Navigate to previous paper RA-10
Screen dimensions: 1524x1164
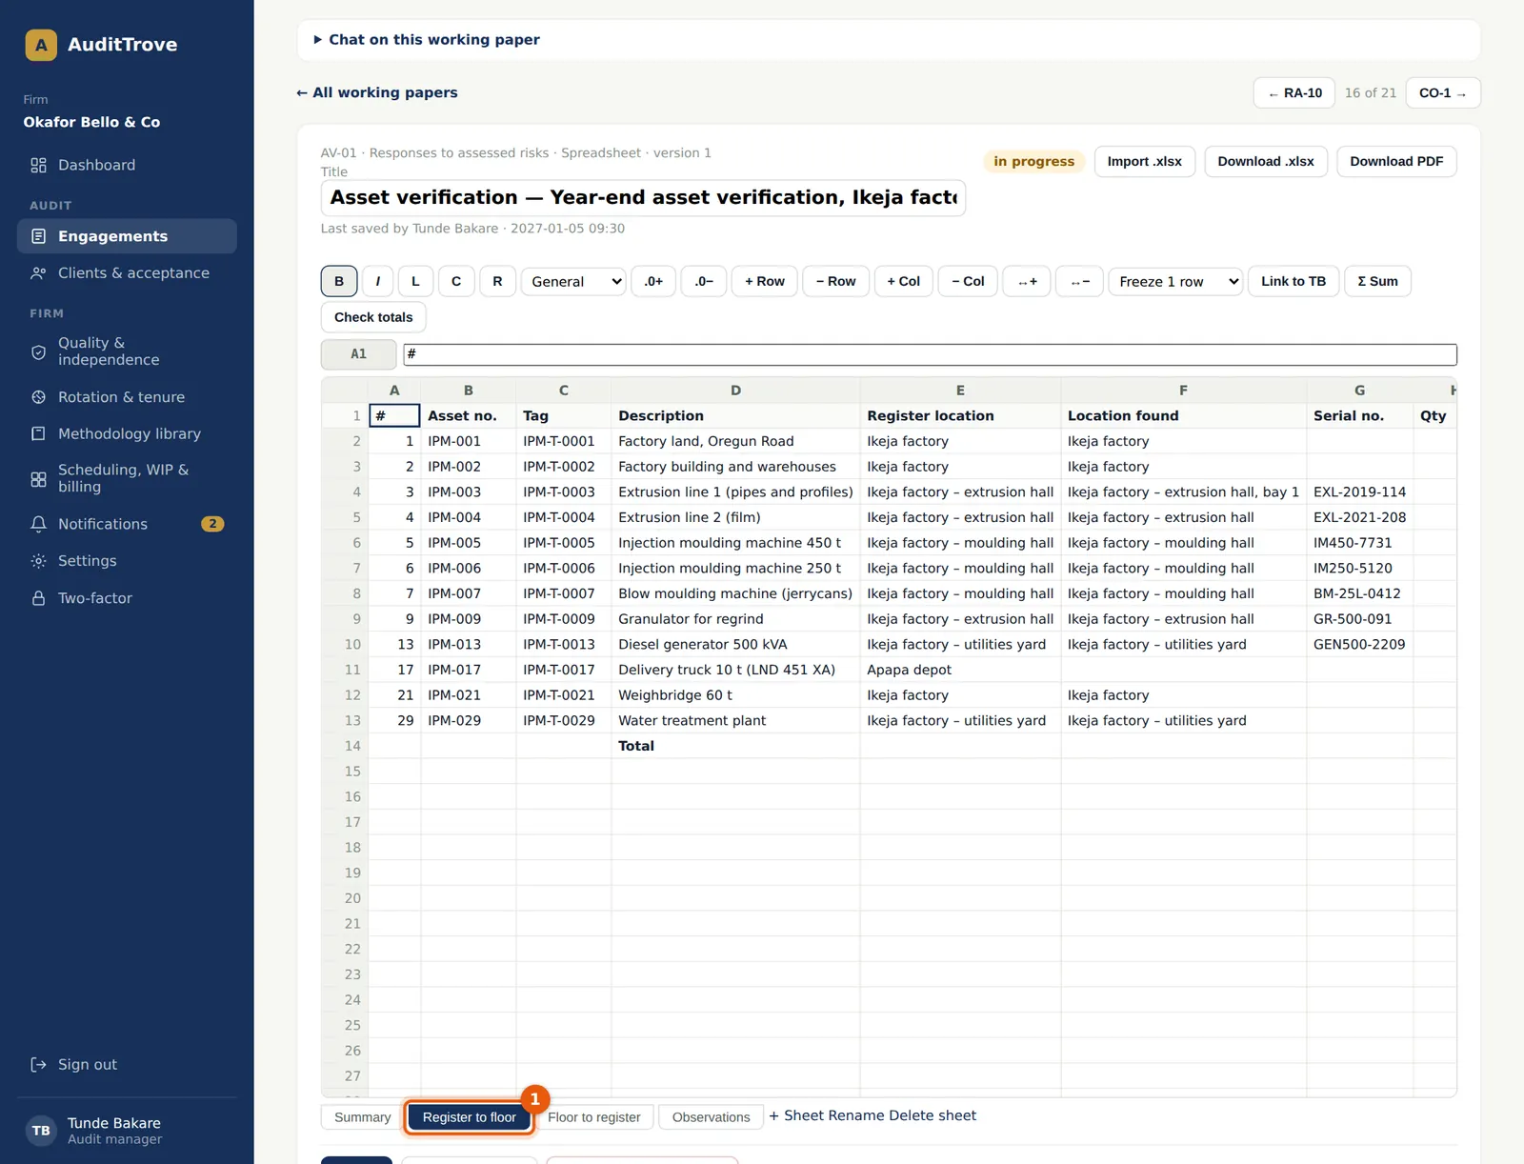coord(1294,93)
